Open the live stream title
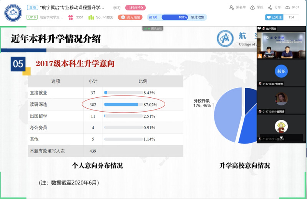This screenshot has height=199, width=307. click(x=72, y=7)
